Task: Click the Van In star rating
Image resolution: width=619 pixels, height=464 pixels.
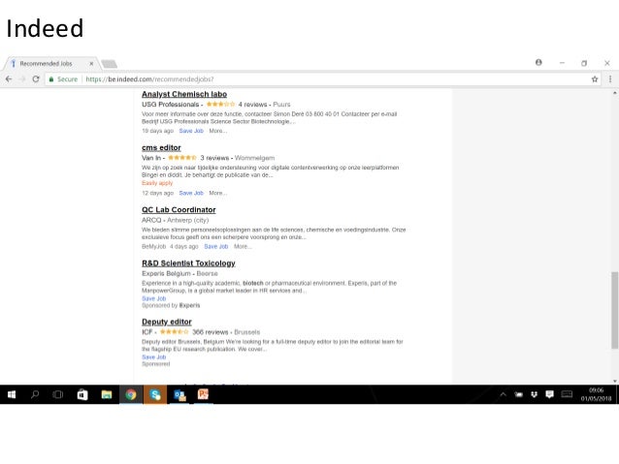Action: tap(182, 158)
